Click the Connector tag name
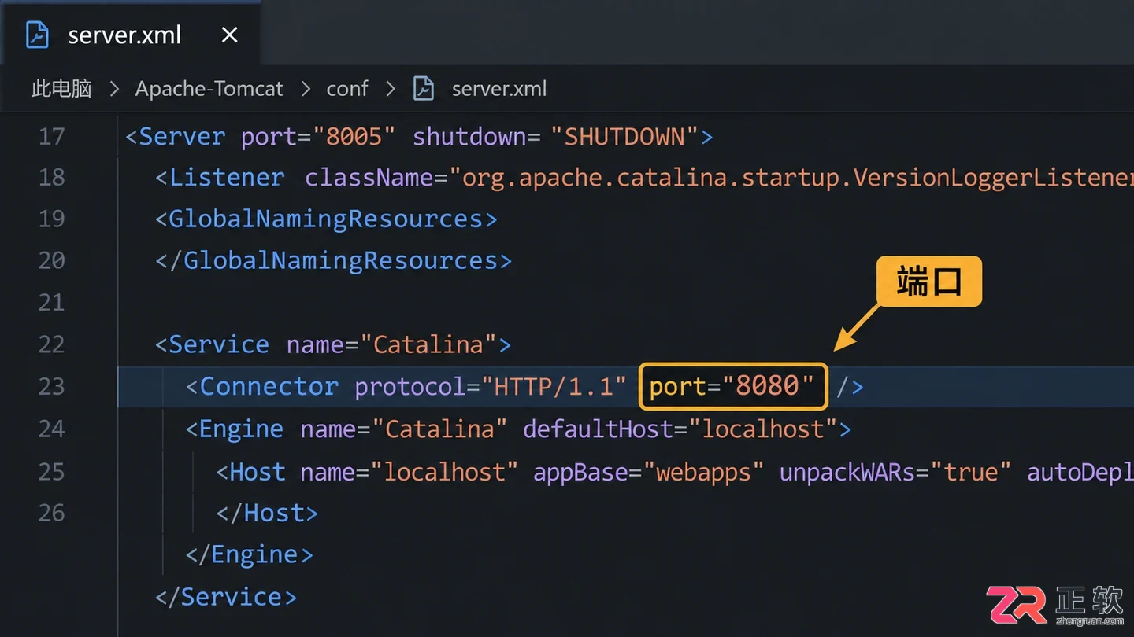 point(269,386)
